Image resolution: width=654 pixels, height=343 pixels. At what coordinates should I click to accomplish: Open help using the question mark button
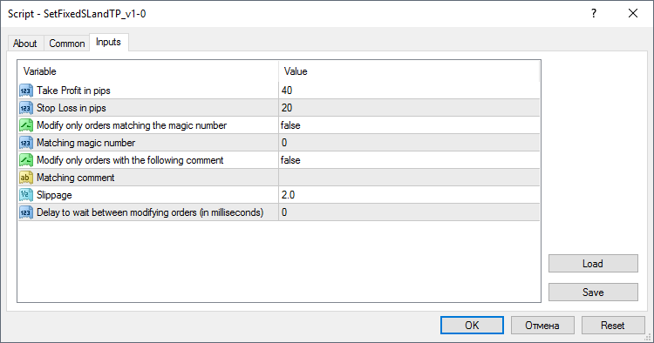pyautogui.click(x=594, y=13)
